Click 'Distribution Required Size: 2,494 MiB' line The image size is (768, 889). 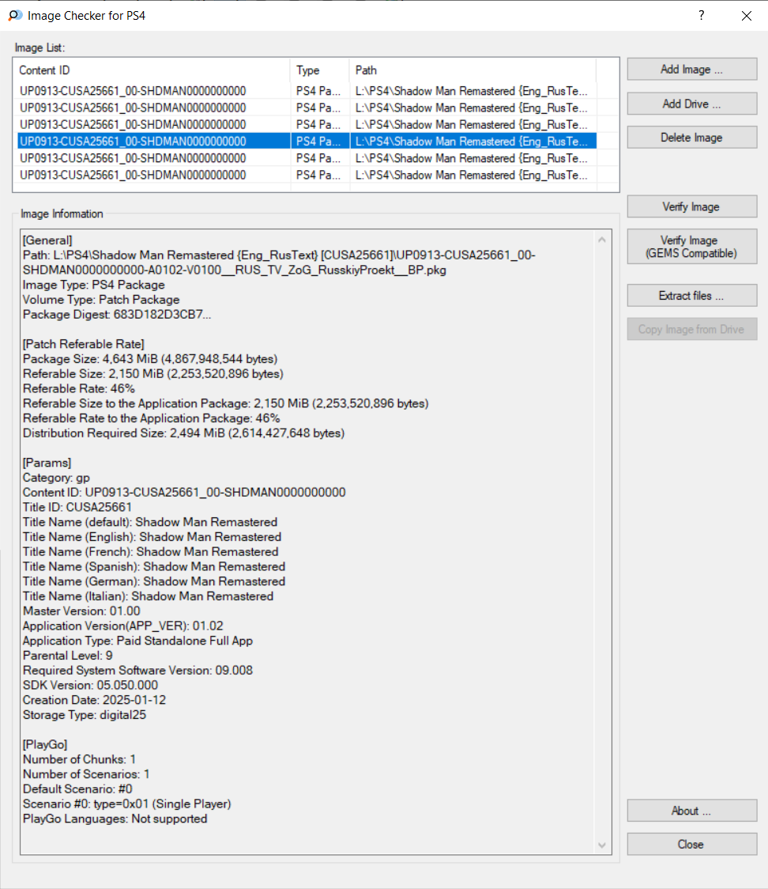click(x=183, y=433)
